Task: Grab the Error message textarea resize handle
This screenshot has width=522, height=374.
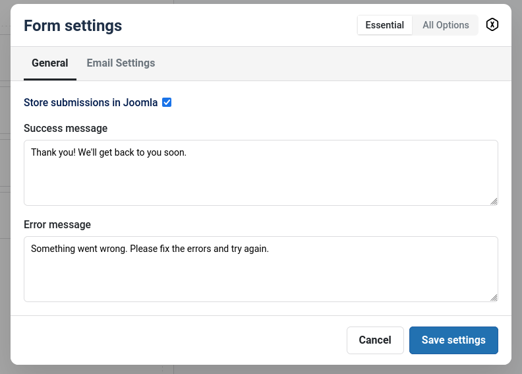Action: point(494,297)
